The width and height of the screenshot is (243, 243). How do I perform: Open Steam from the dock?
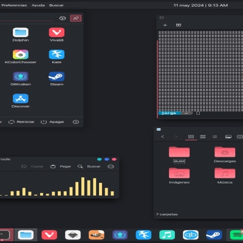(214, 235)
